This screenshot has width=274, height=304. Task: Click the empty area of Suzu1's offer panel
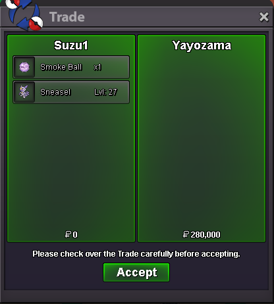(71, 166)
